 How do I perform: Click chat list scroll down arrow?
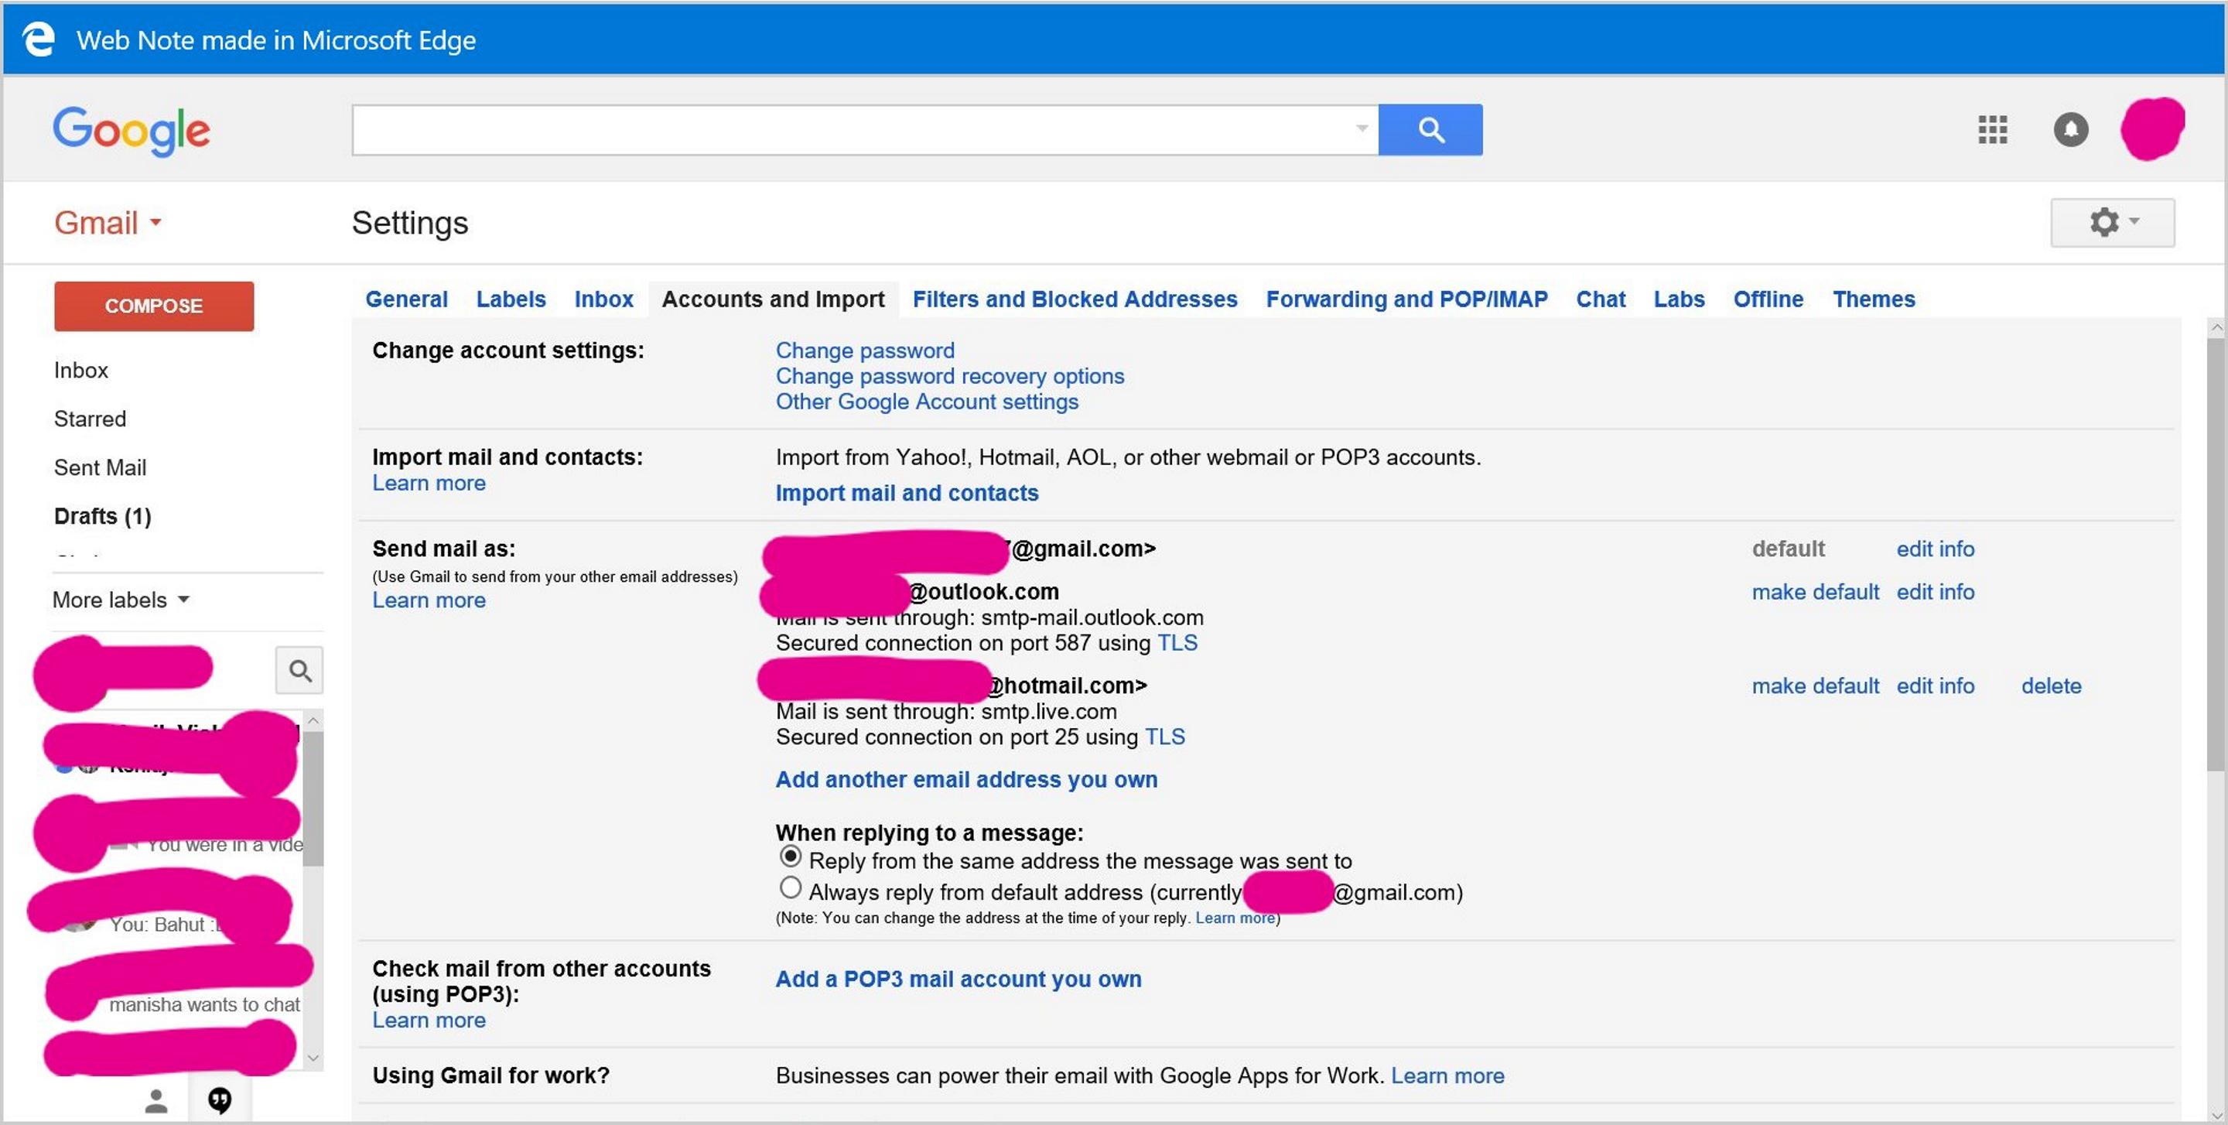[314, 1058]
